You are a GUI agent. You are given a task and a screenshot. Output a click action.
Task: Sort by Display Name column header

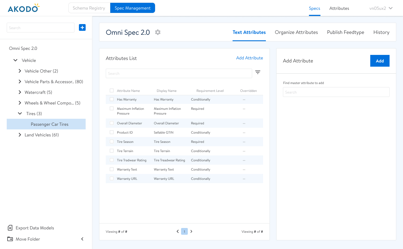pyautogui.click(x=167, y=91)
